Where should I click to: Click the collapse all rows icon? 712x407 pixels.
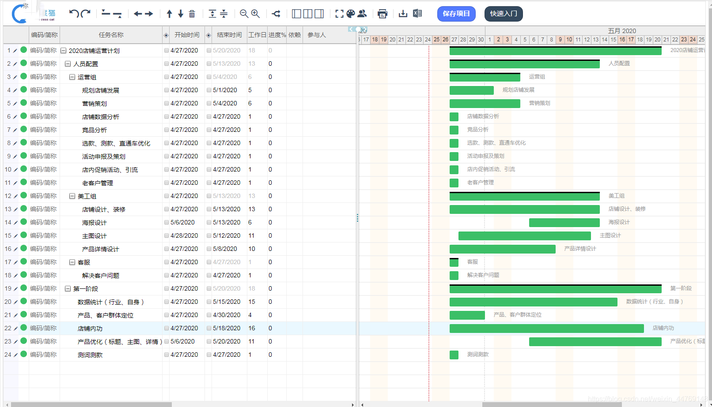224,14
